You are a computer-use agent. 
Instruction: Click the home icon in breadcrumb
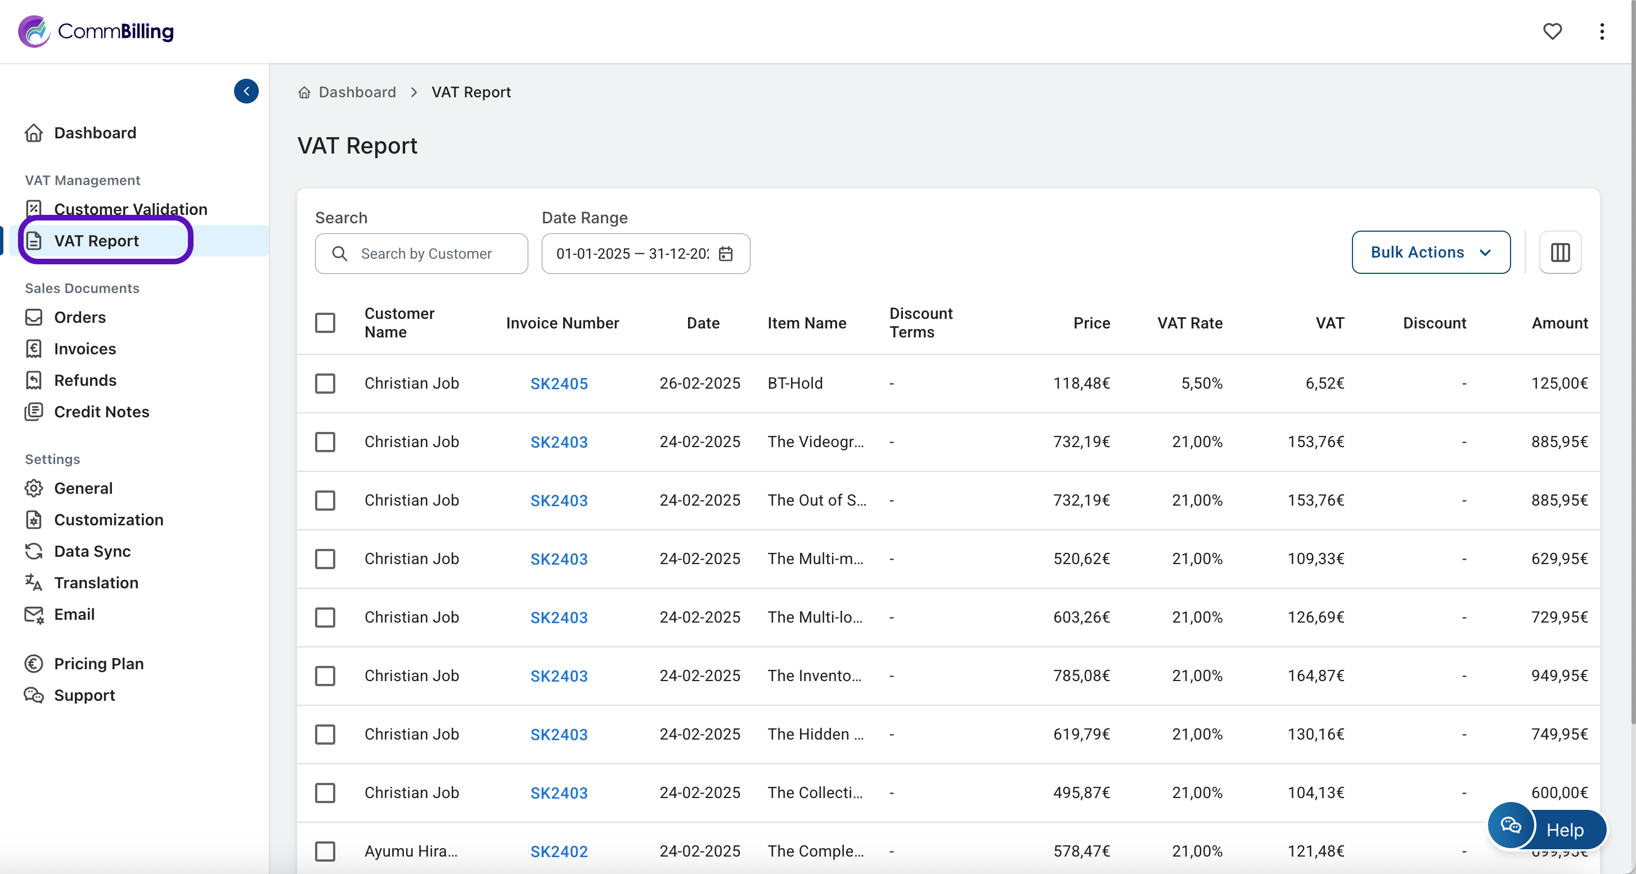(x=304, y=93)
